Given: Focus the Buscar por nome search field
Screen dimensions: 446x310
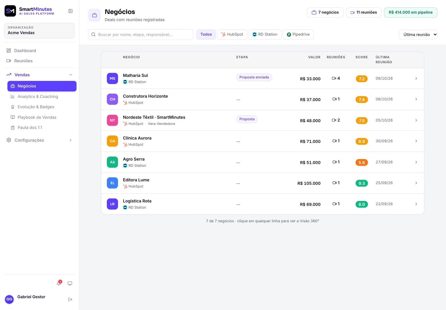Looking at the screenshot, I should (140, 35).
